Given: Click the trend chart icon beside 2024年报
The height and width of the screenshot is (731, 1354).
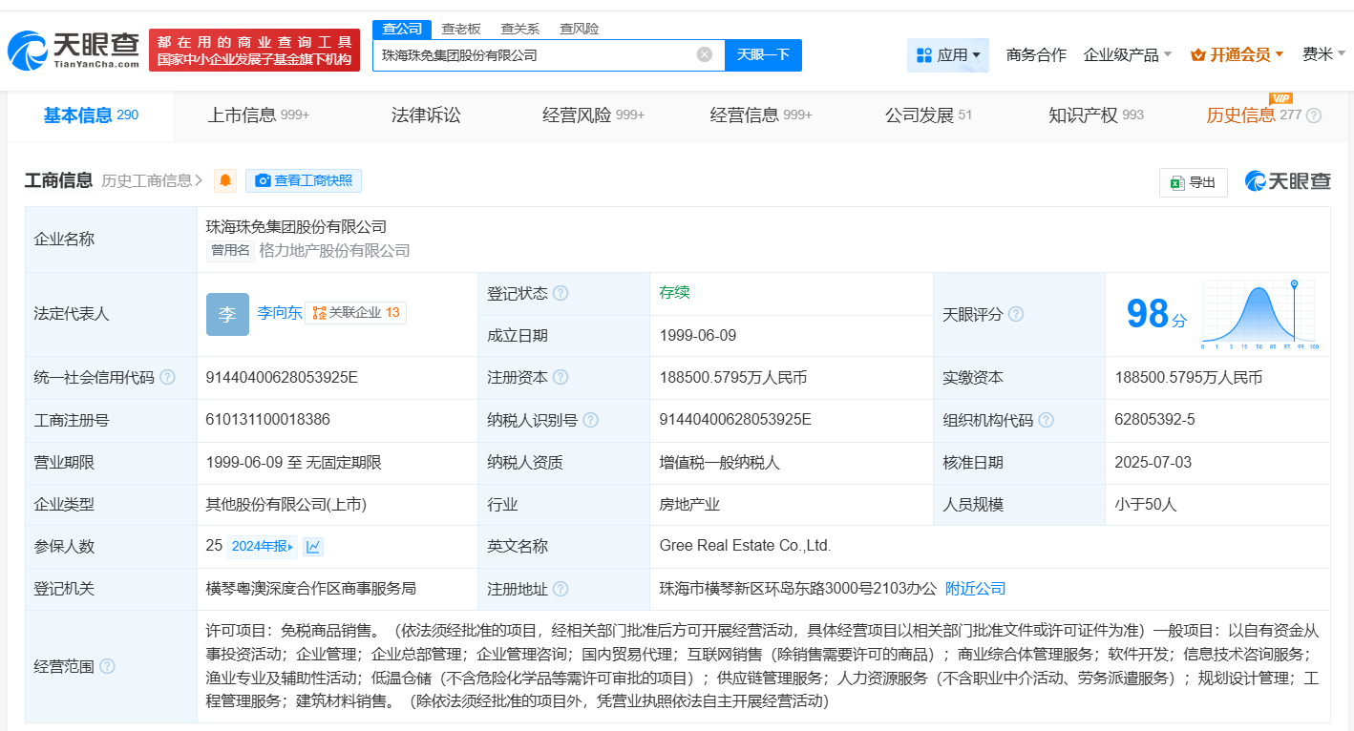Looking at the screenshot, I should point(312,547).
